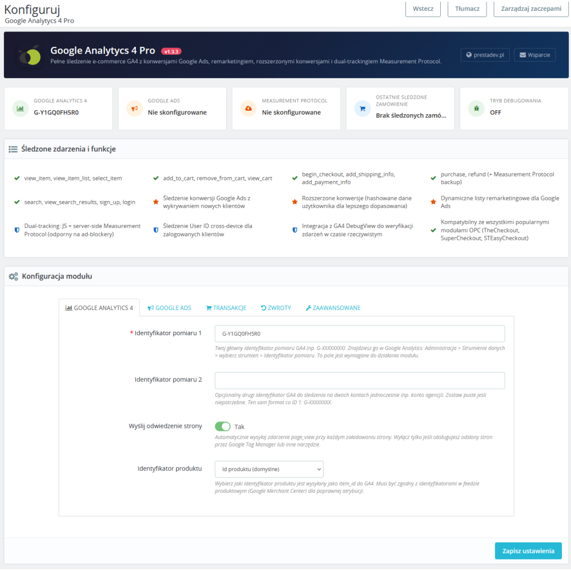Image resolution: width=571 pixels, height=571 pixels.
Task: Toggle the Wyślij odwiedzenie strony switch
Action: click(223, 427)
